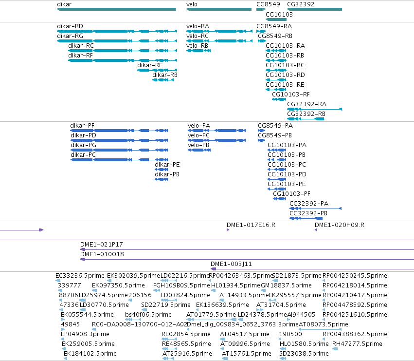Image resolution: width=414 pixels, height=361 pixels.
Task: Click EST GM18837.5prime
Action: click(263, 290)
